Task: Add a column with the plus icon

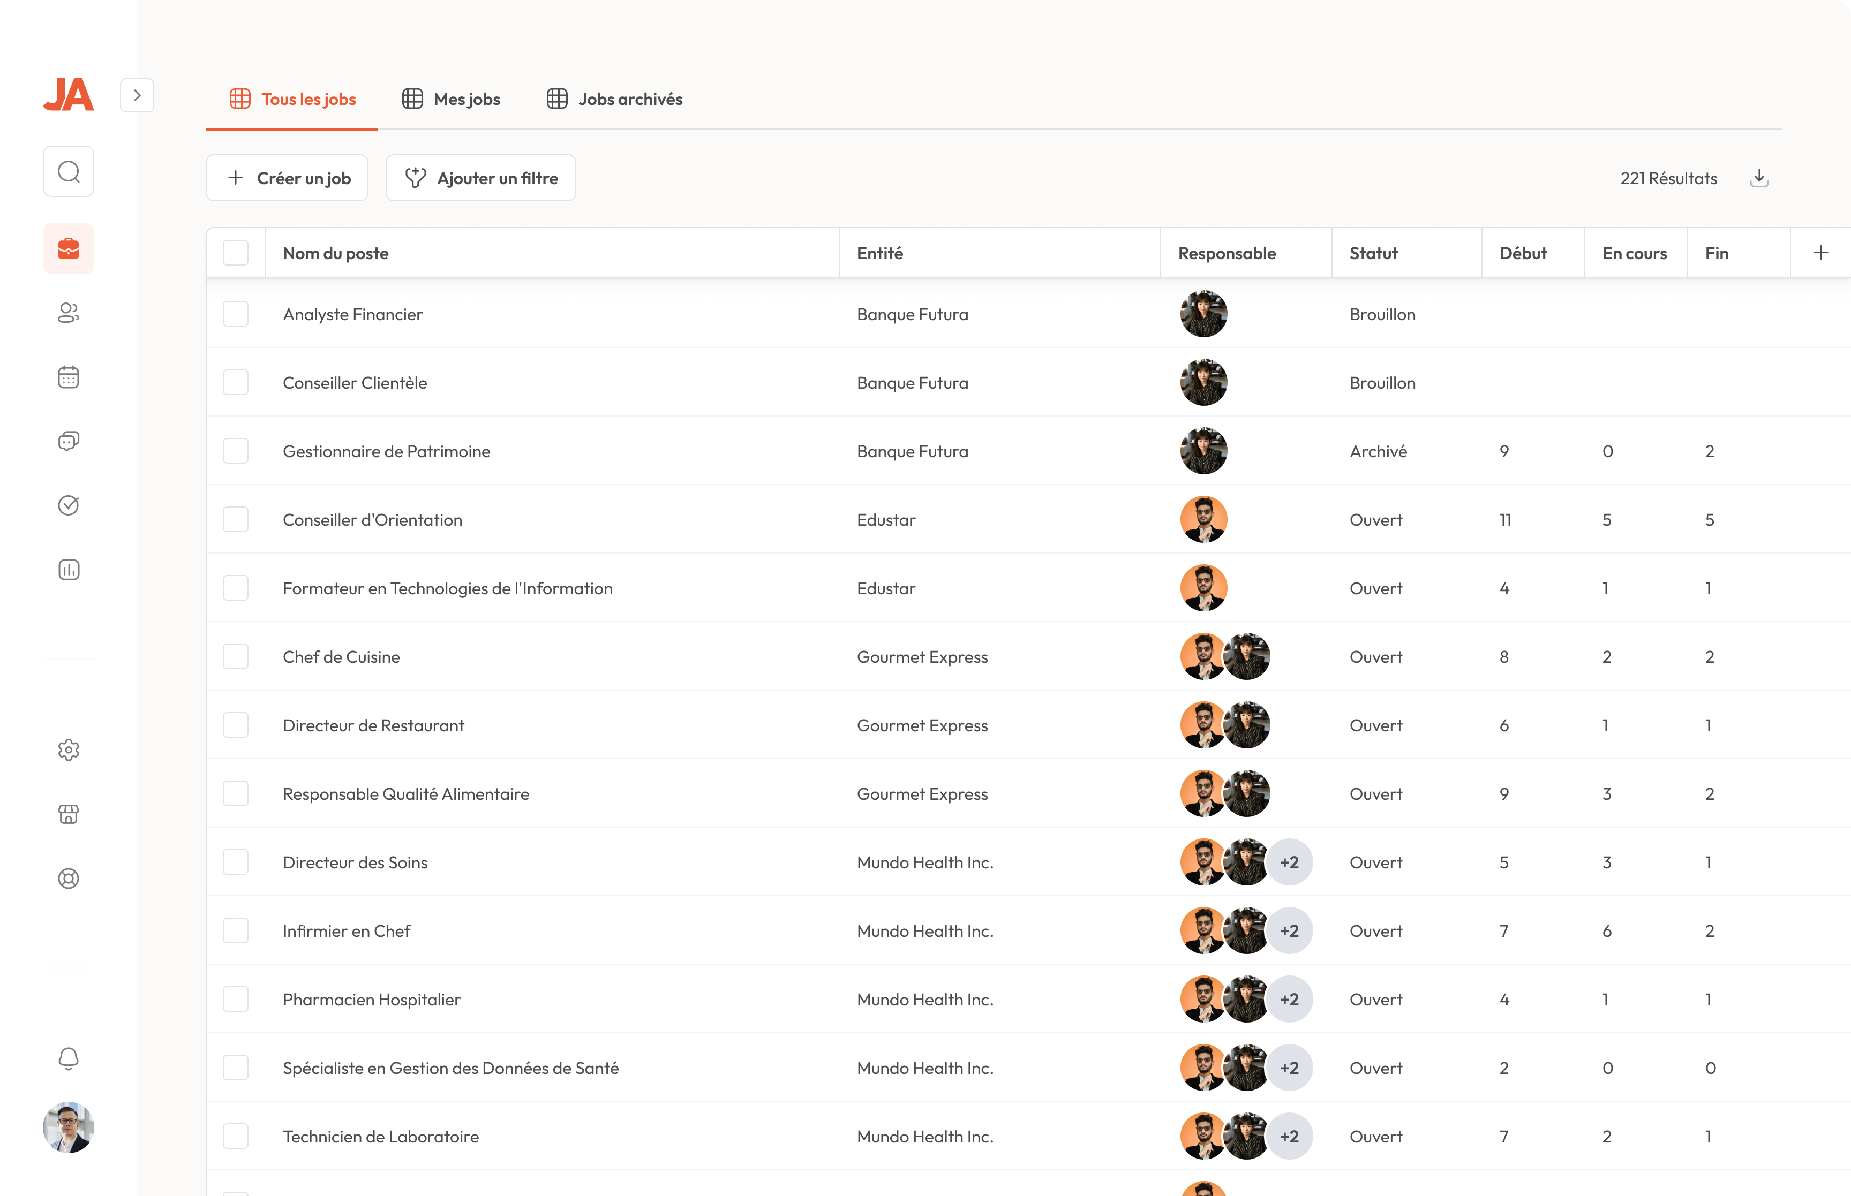Action: pos(1820,253)
